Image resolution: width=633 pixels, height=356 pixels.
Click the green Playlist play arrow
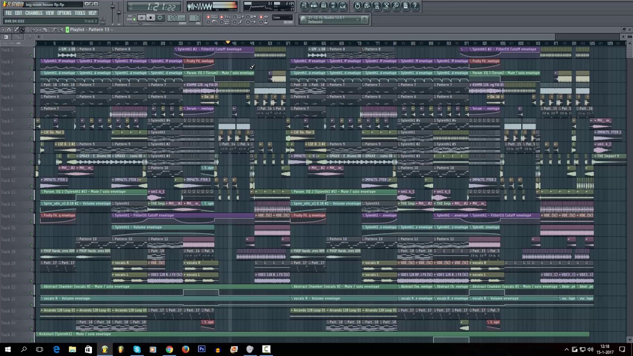point(67,30)
